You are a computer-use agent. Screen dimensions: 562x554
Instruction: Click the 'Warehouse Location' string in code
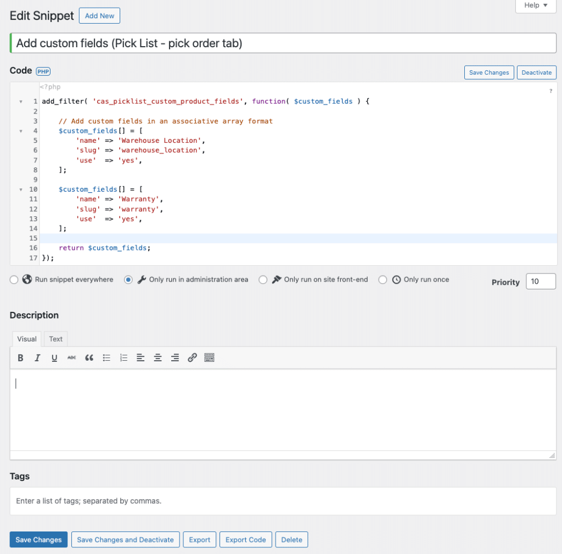pos(160,141)
